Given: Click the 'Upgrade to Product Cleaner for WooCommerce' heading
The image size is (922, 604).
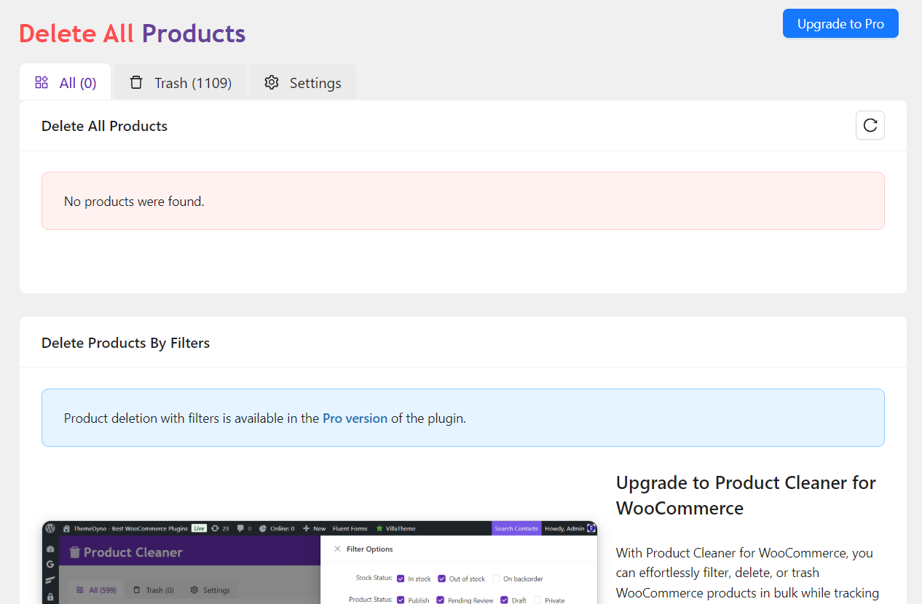Looking at the screenshot, I should (x=746, y=495).
